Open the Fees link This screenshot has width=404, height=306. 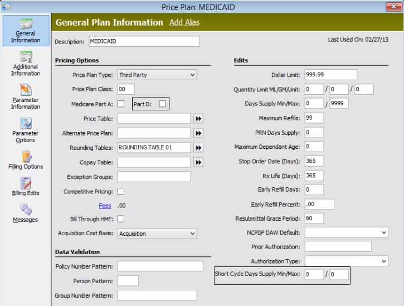tap(105, 206)
